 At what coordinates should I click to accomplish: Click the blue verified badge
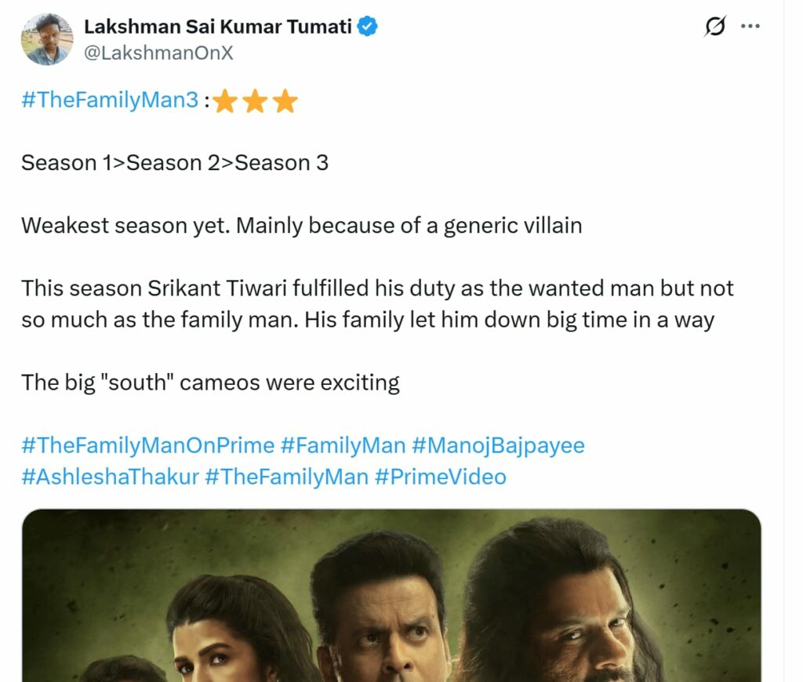point(368,27)
